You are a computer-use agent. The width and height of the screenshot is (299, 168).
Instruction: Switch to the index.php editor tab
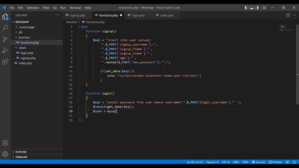(166, 15)
